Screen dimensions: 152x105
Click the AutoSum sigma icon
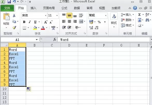pos(140,15)
